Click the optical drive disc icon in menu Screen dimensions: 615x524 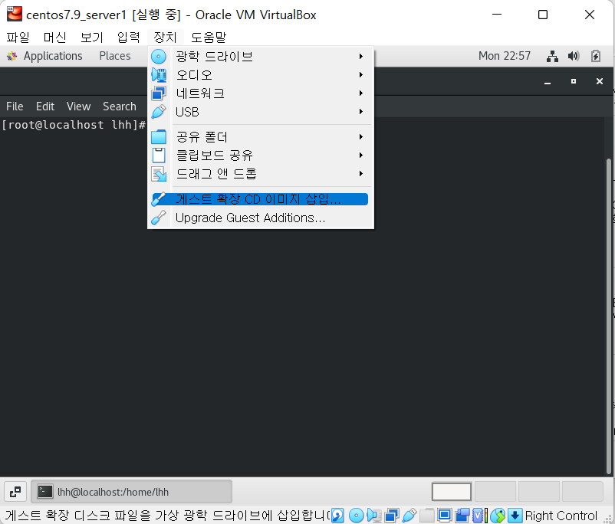(x=159, y=57)
